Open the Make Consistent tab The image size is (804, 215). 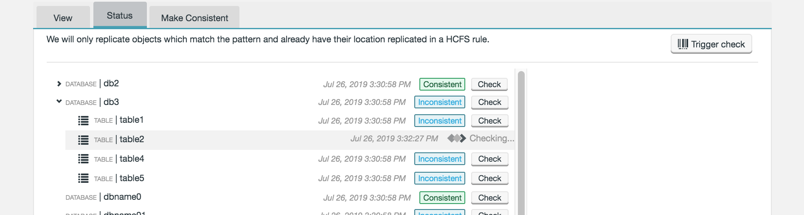pyautogui.click(x=194, y=18)
